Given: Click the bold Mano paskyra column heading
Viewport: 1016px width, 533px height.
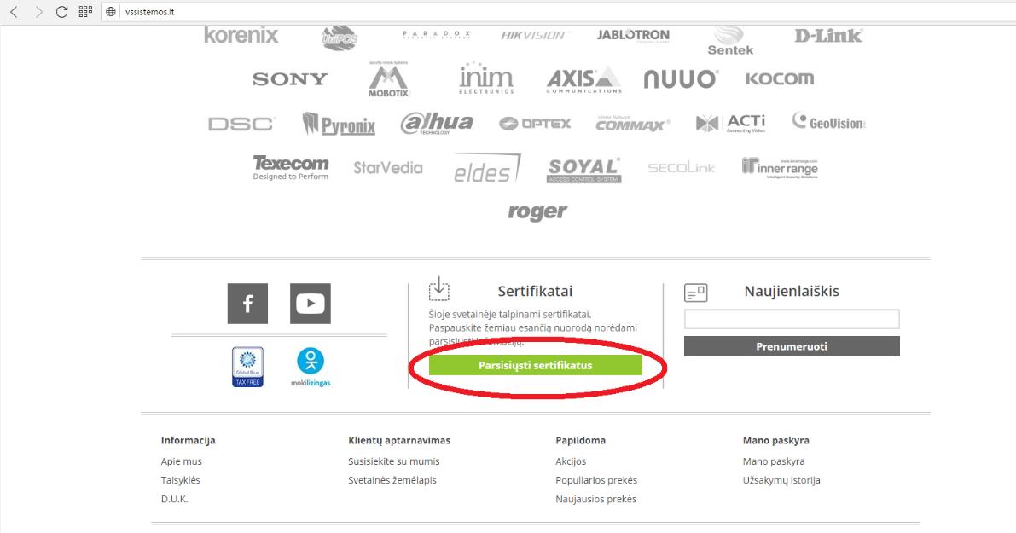Looking at the screenshot, I should [775, 440].
